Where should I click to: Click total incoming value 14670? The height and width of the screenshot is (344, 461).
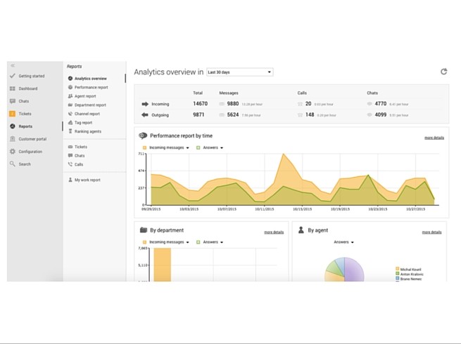[200, 104]
